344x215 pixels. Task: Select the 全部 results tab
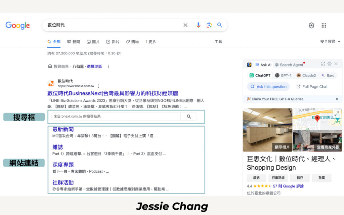[54, 42]
